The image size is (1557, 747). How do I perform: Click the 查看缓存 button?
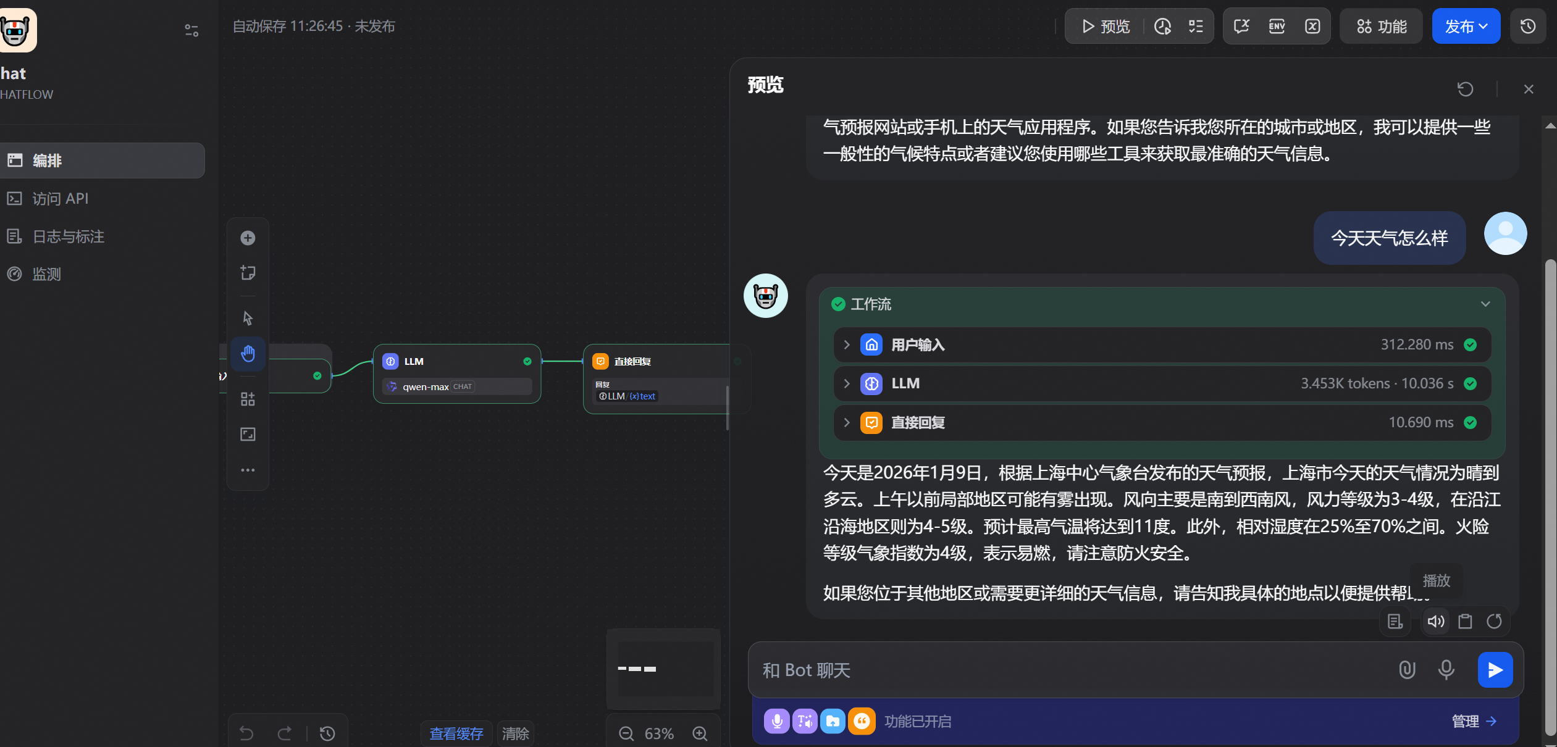point(456,733)
